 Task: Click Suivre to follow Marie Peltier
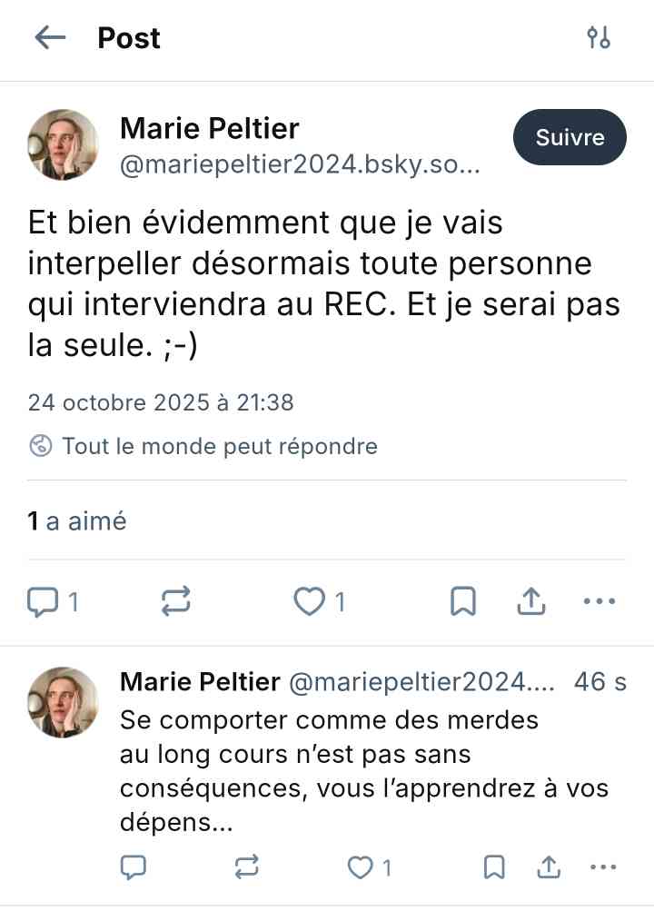pos(570,138)
